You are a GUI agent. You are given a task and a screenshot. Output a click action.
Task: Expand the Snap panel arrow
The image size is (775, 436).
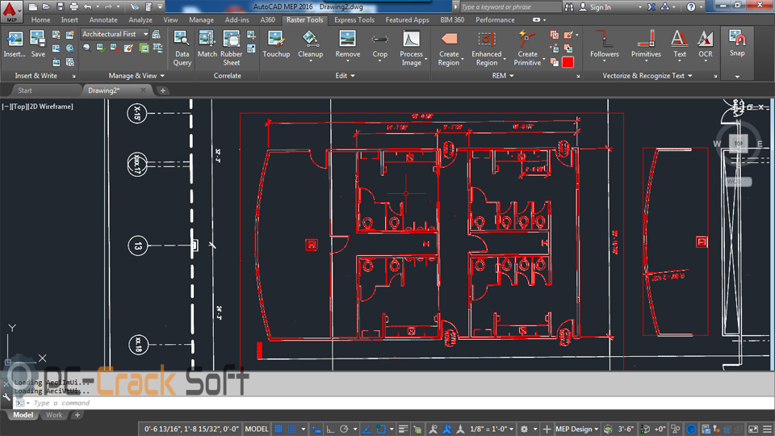737,76
